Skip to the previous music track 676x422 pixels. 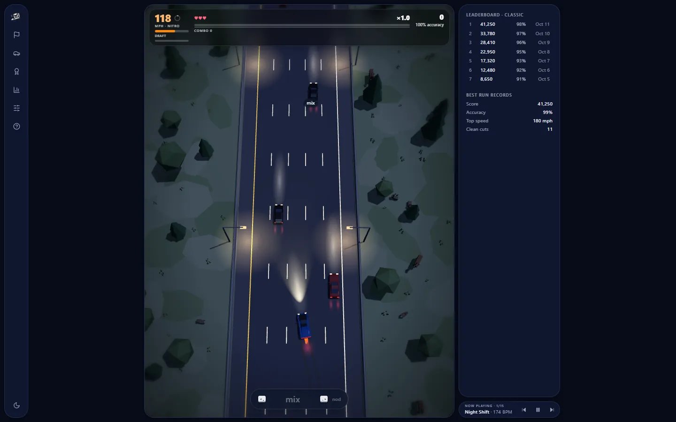[524, 410]
